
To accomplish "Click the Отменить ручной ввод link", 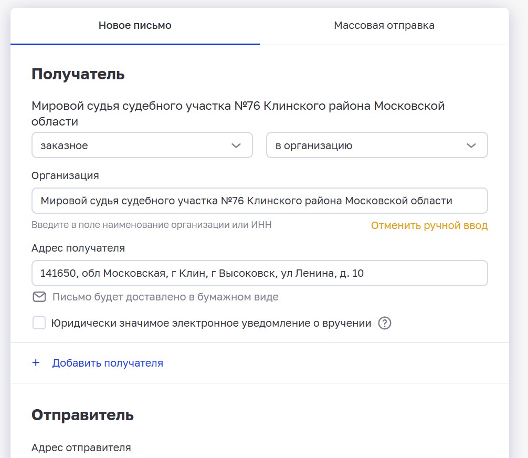I will tap(429, 226).
